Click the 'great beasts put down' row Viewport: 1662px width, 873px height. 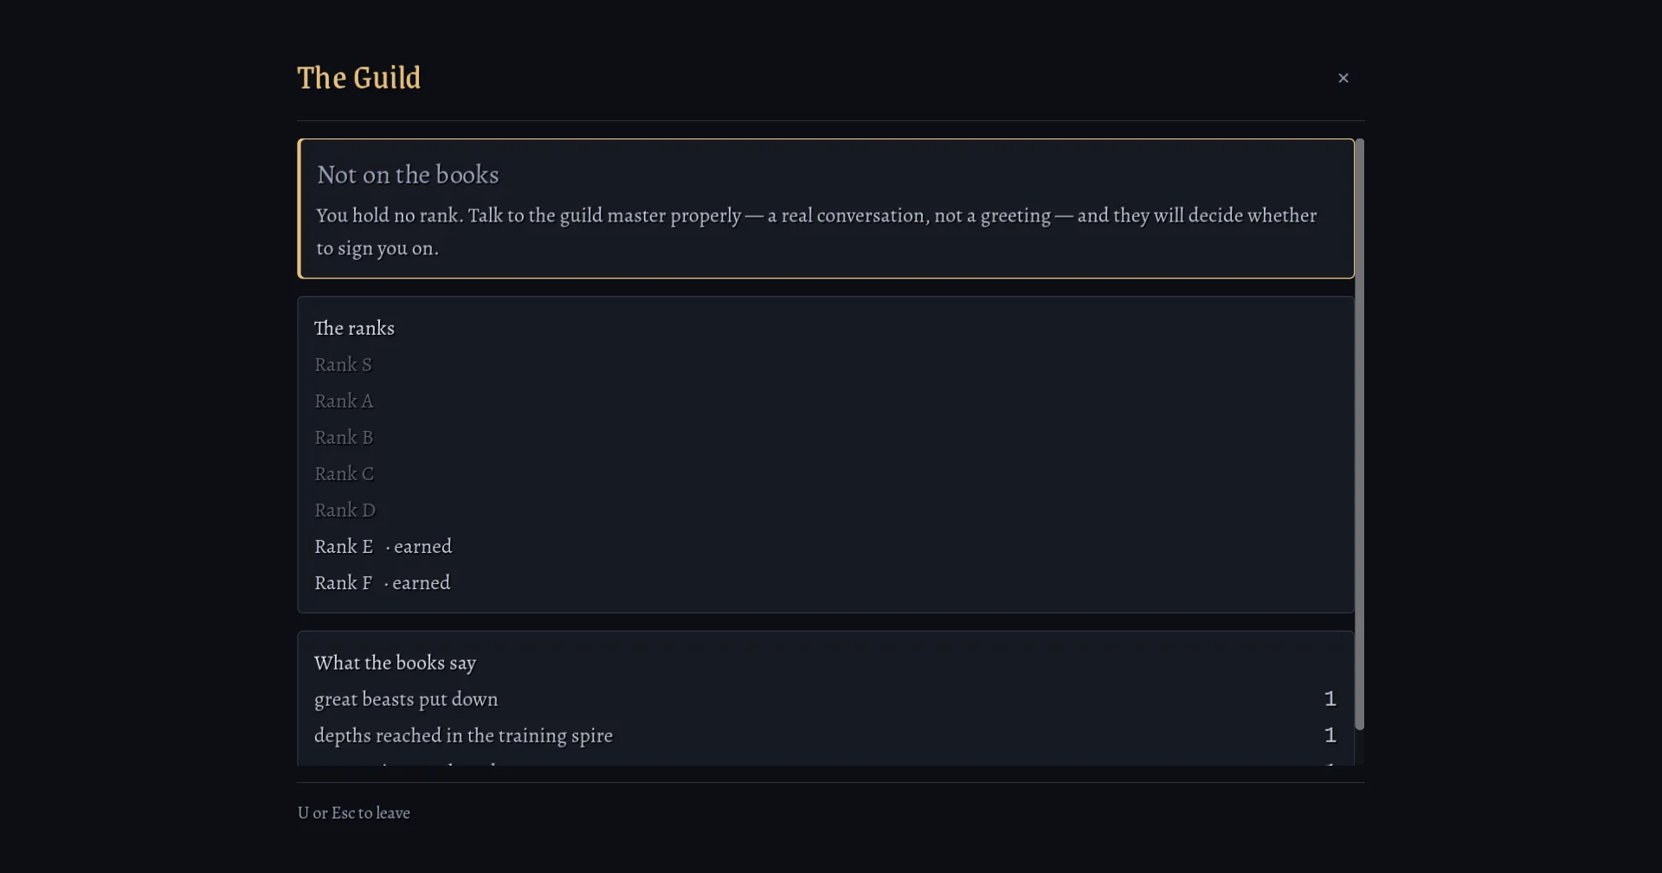[826, 699]
